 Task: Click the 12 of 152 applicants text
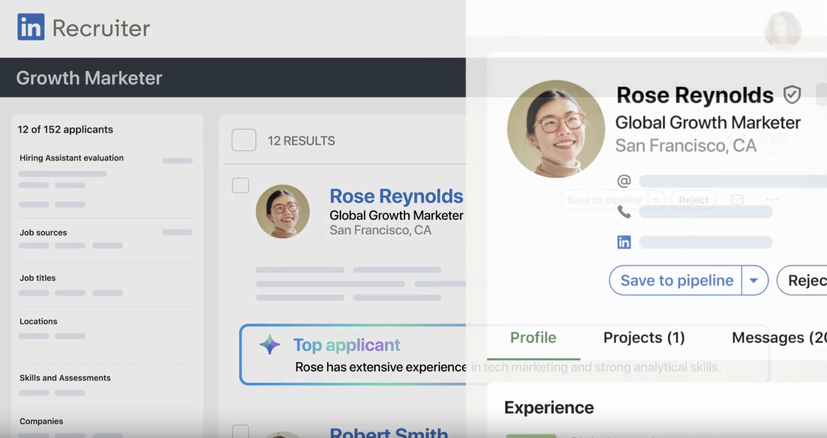click(x=65, y=129)
